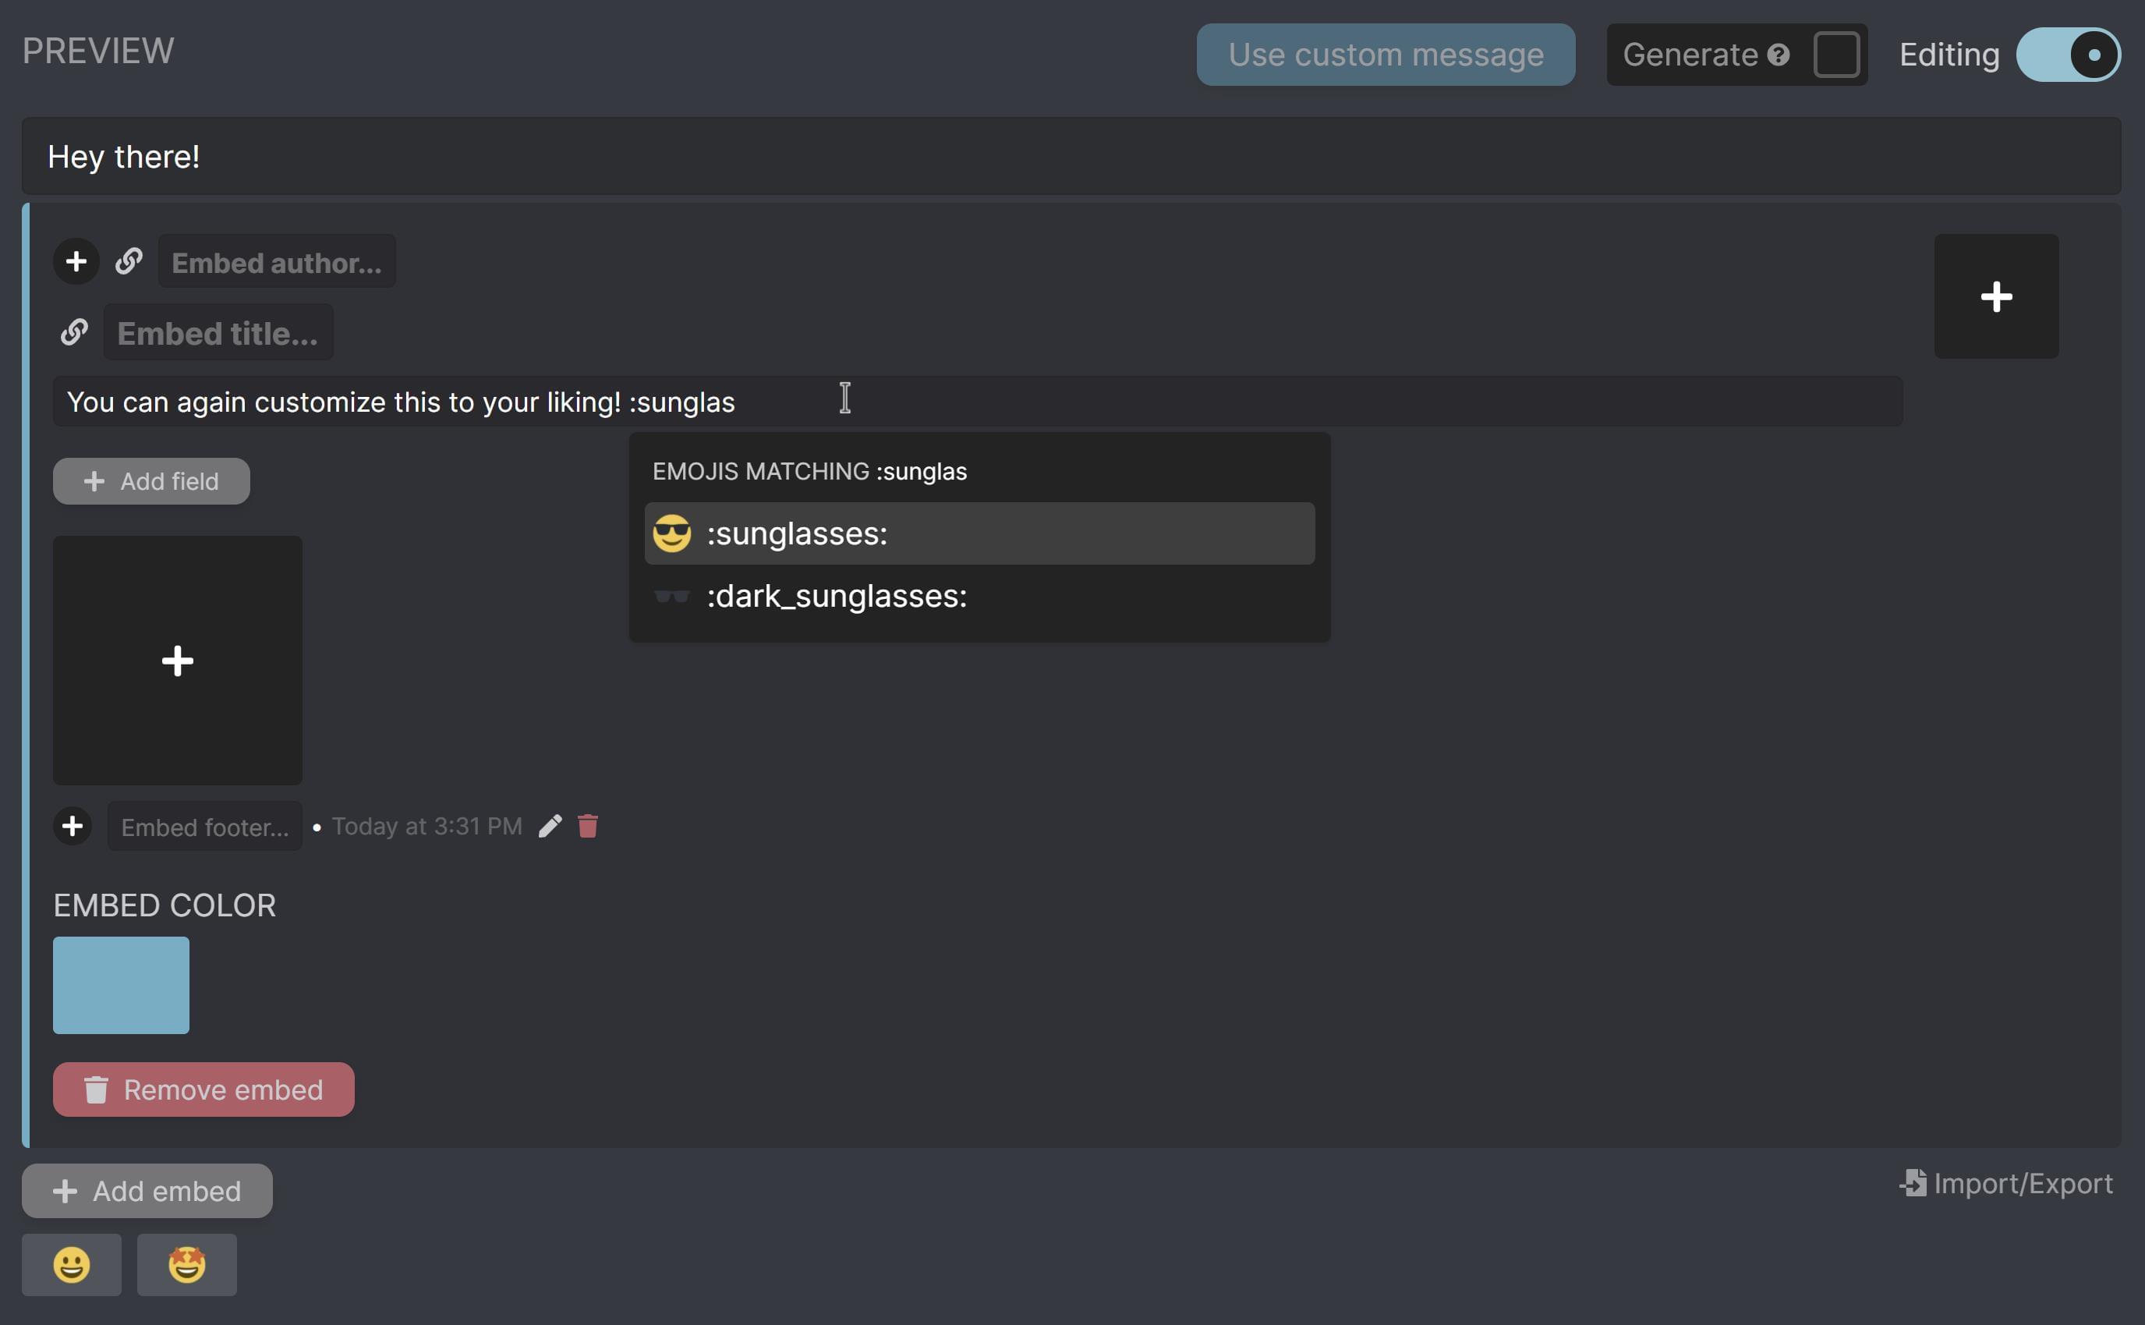The image size is (2145, 1325).
Task: Add a field to the embed
Action: coord(150,480)
